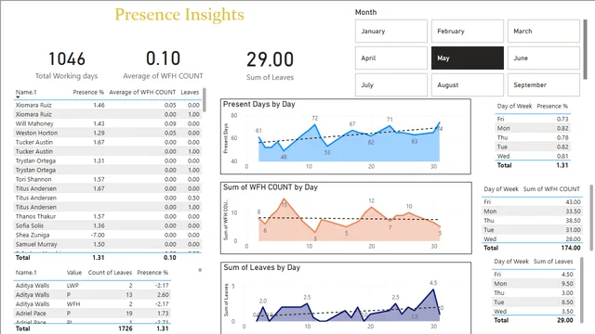Select the August month slicer button

(x=467, y=84)
